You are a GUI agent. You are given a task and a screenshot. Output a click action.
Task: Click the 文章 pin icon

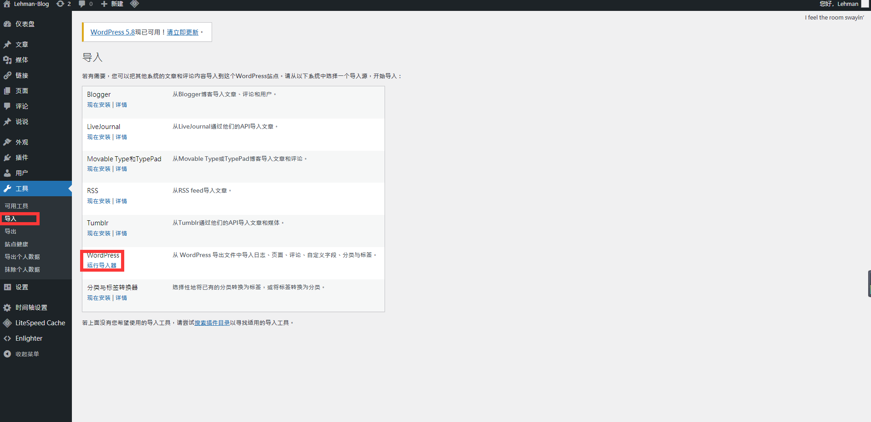click(7, 45)
